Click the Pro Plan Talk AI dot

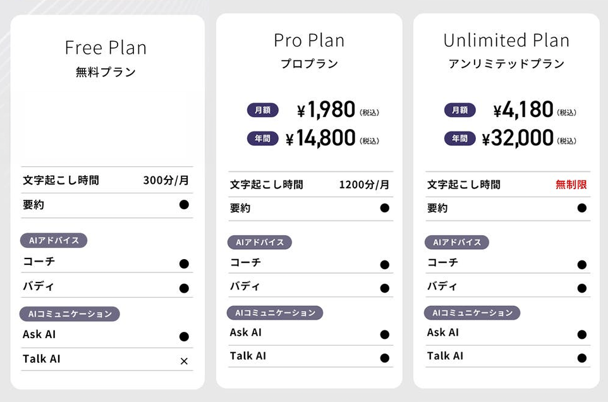point(384,358)
